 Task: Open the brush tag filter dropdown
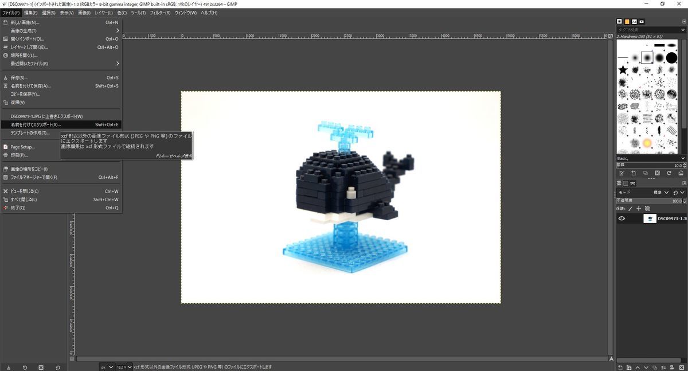pyautogui.click(x=683, y=29)
